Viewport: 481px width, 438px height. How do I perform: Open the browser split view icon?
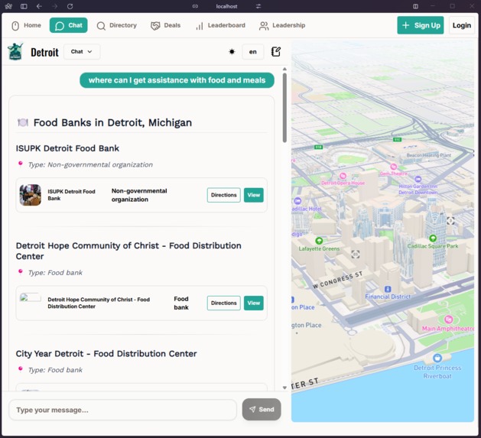[416, 6]
